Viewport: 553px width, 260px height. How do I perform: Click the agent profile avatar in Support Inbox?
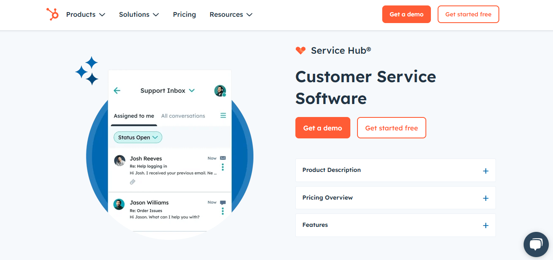[x=220, y=91]
